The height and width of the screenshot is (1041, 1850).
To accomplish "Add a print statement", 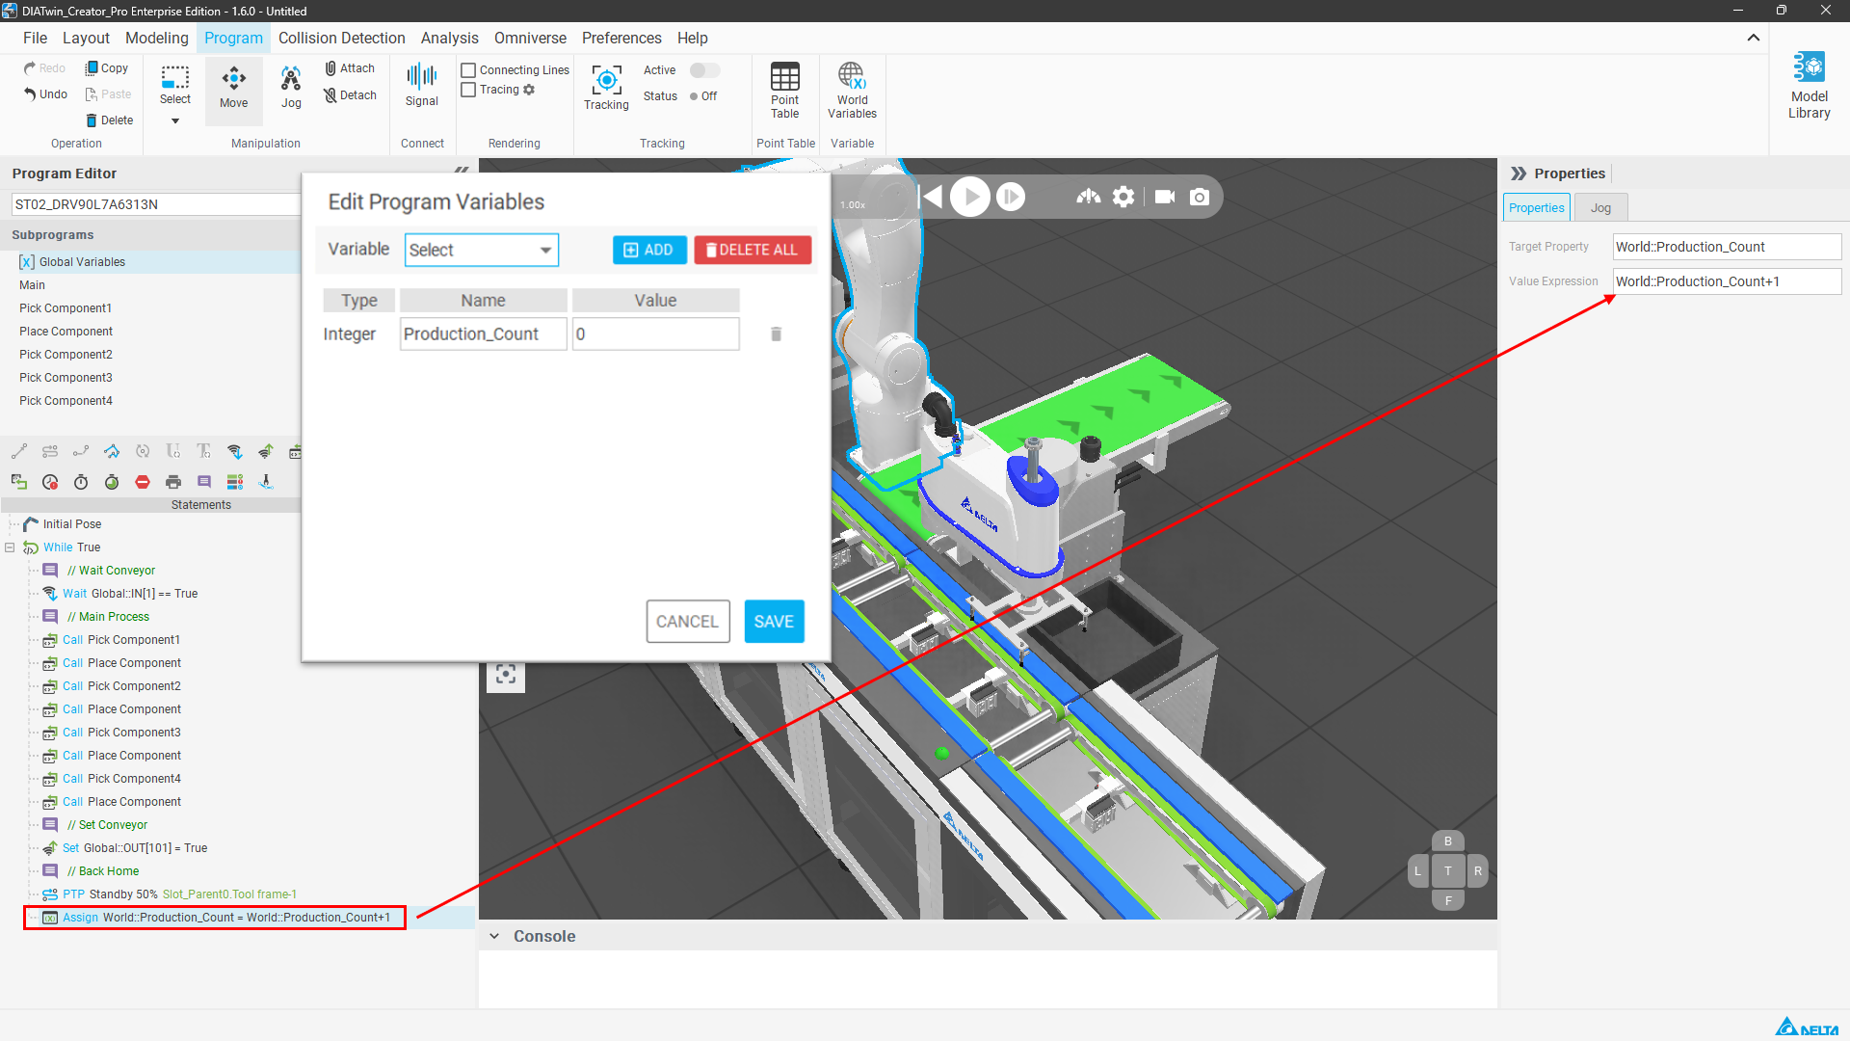I will point(173,482).
